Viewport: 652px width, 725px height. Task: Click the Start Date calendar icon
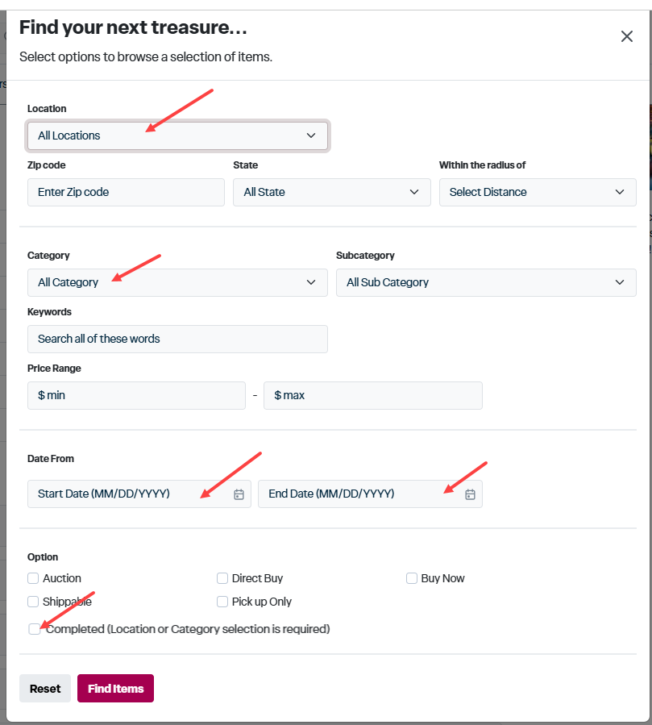coord(239,494)
